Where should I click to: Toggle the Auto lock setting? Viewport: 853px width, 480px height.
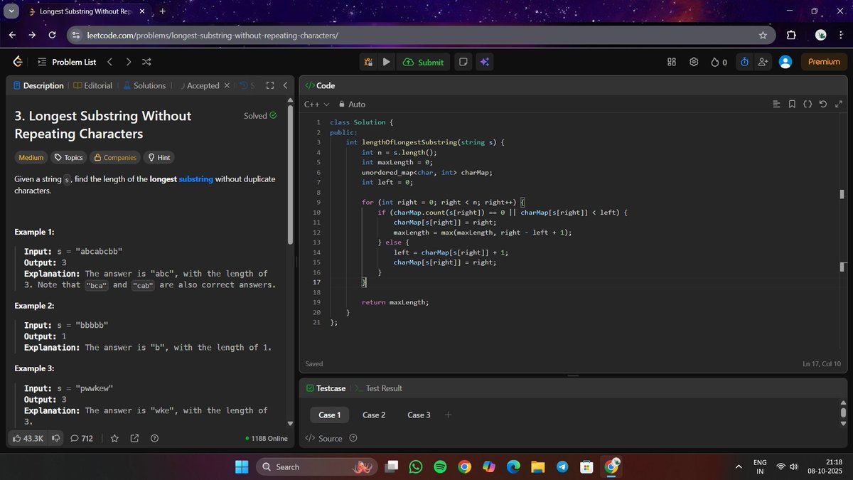coord(352,105)
